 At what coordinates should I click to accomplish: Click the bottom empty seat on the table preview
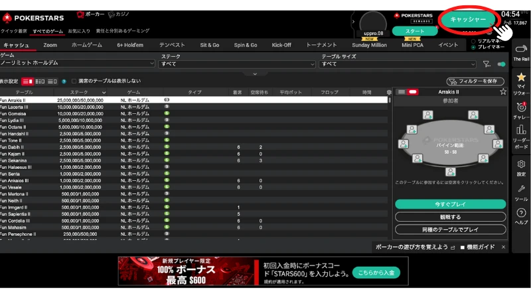tap(450, 172)
